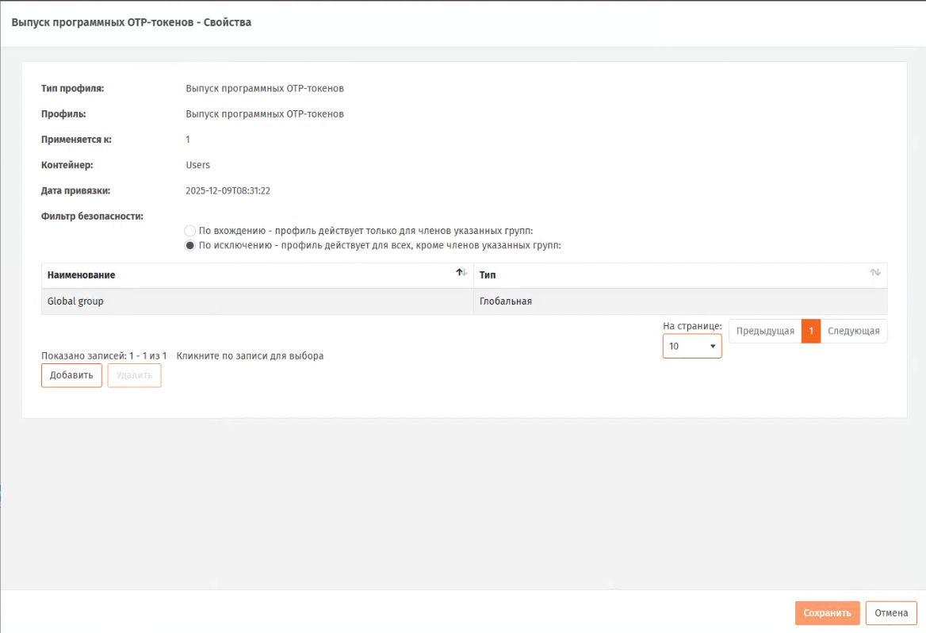Go to 'Следующая' page
Image resolution: width=926 pixels, height=633 pixels.
click(853, 332)
